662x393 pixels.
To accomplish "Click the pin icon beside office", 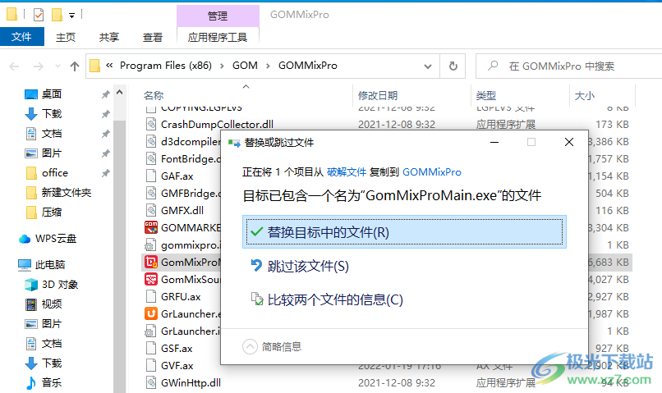I will (x=106, y=173).
